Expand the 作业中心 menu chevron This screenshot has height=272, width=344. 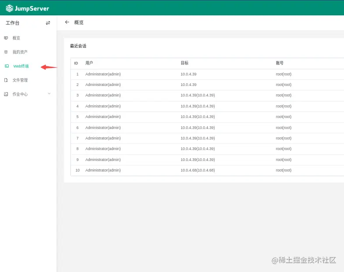point(49,94)
